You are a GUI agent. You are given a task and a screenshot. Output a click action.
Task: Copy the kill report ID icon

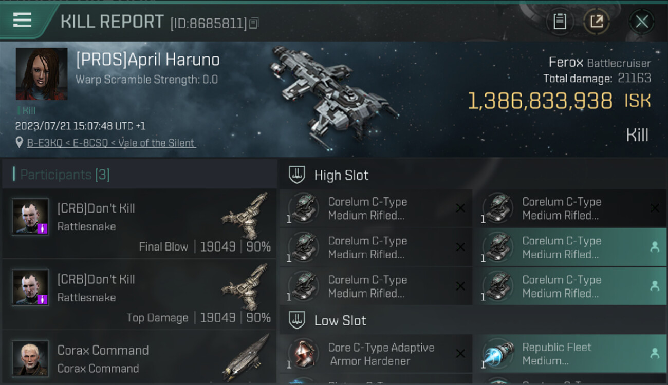tap(254, 23)
